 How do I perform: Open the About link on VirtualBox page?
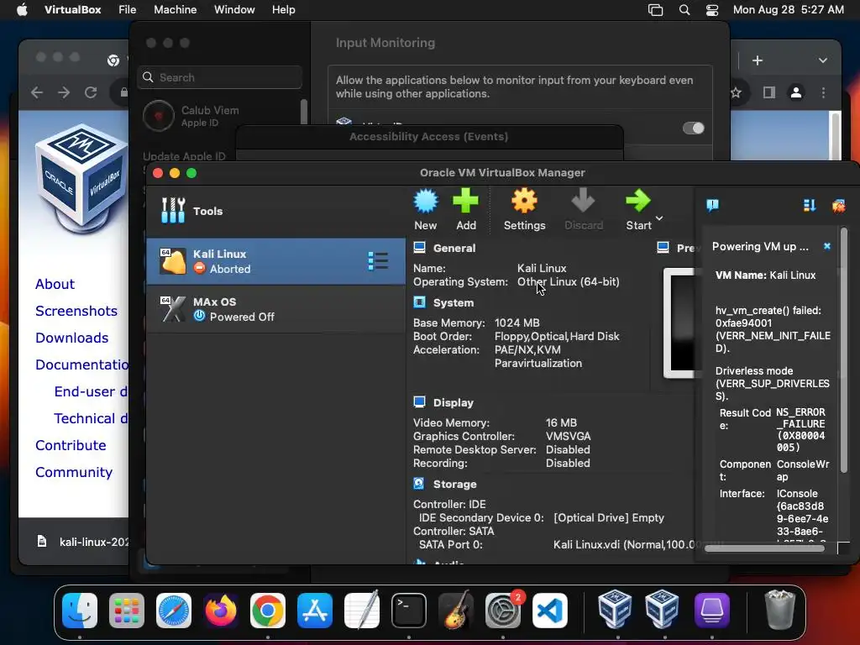(55, 284)
